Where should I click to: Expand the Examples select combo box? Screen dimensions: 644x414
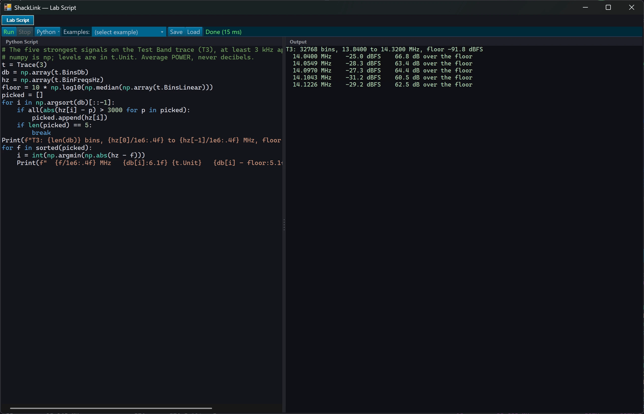pyautogui.click(x=129, y=32)
